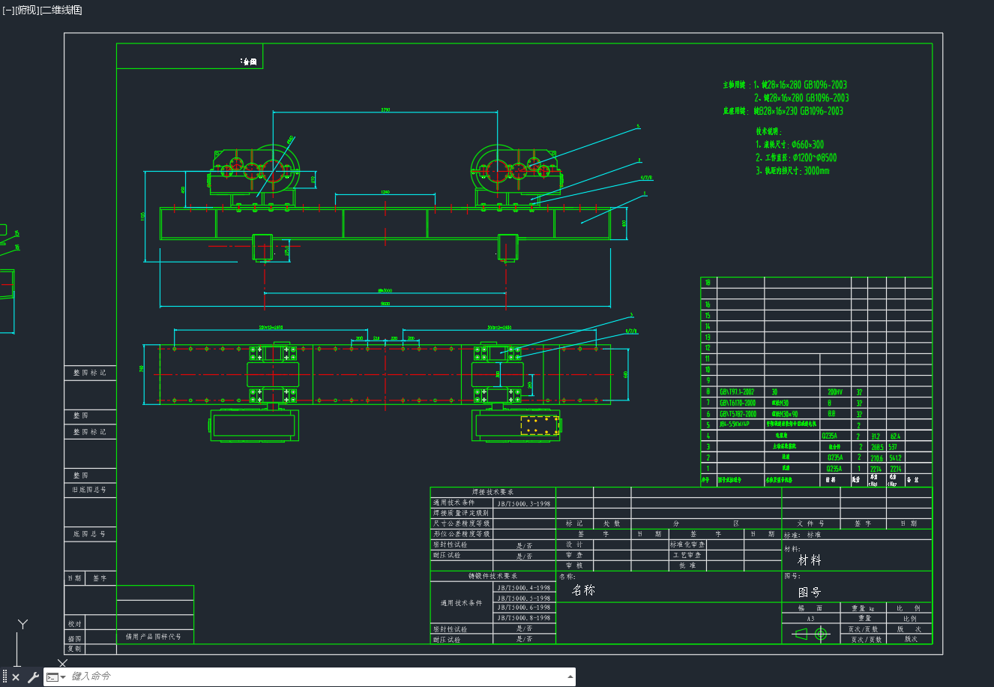Viewport: 994px width, 687px height.
Task: Select the large 名称 placeholder text
Action: click(x=583, y=590)
